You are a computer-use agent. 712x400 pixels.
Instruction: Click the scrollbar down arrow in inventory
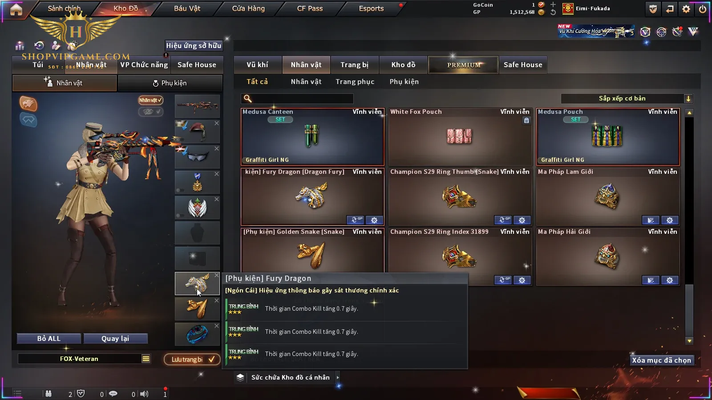(689, 341)
